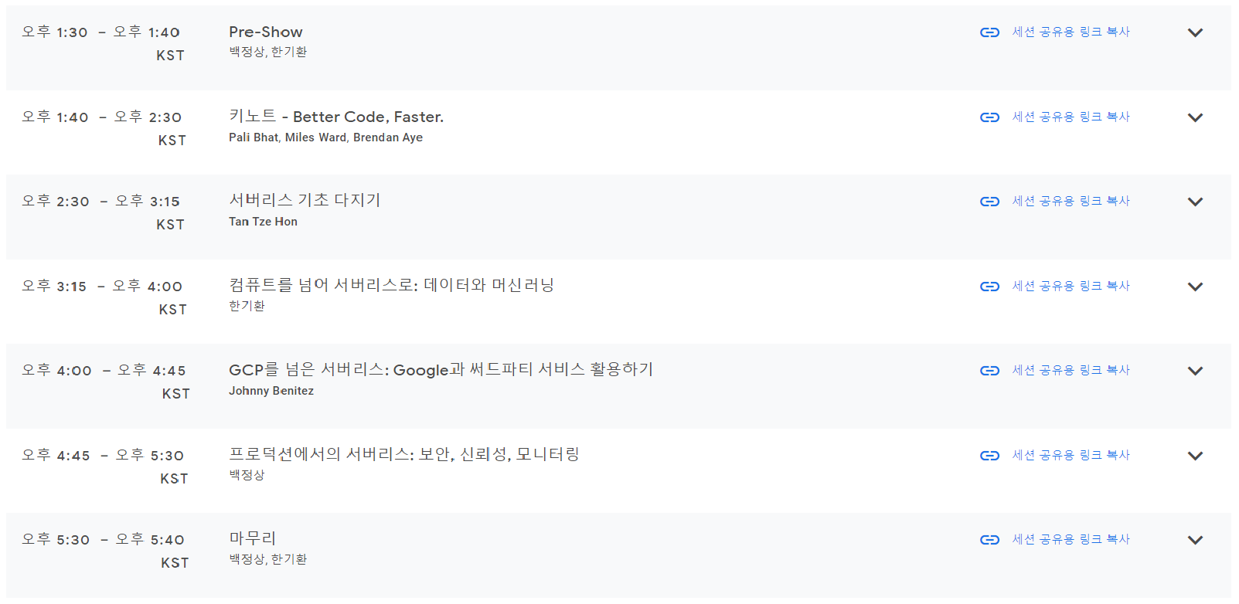The height and width of the screenshot is (604, 1239).
Task: Click link icon in 컴퓨트를 넘어 서버리스로 row
Action: tap(989, 287)
